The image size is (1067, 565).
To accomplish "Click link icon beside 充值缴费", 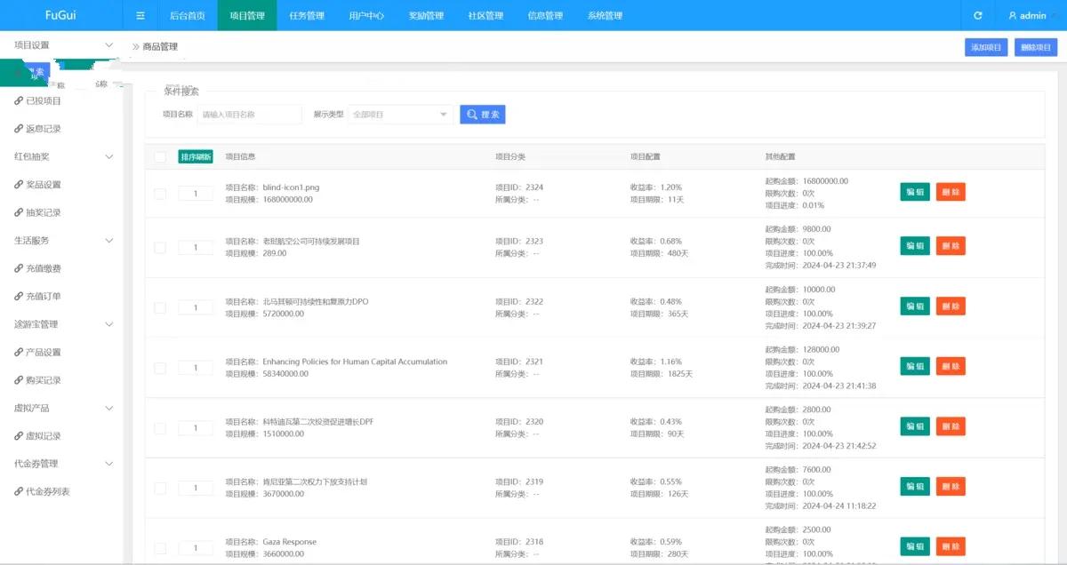I will pos(19,268).
